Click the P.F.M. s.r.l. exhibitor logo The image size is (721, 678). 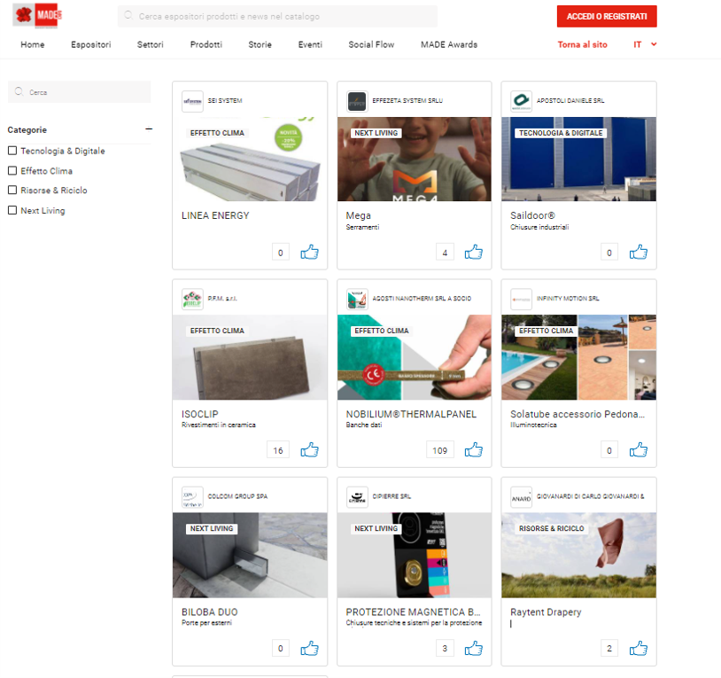193,299
